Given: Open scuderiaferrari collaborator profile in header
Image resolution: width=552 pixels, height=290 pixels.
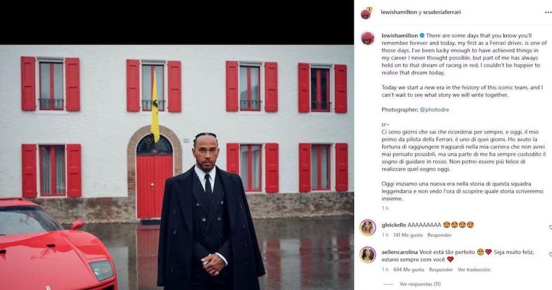Looking at the screenshot, I should (441, 12).
